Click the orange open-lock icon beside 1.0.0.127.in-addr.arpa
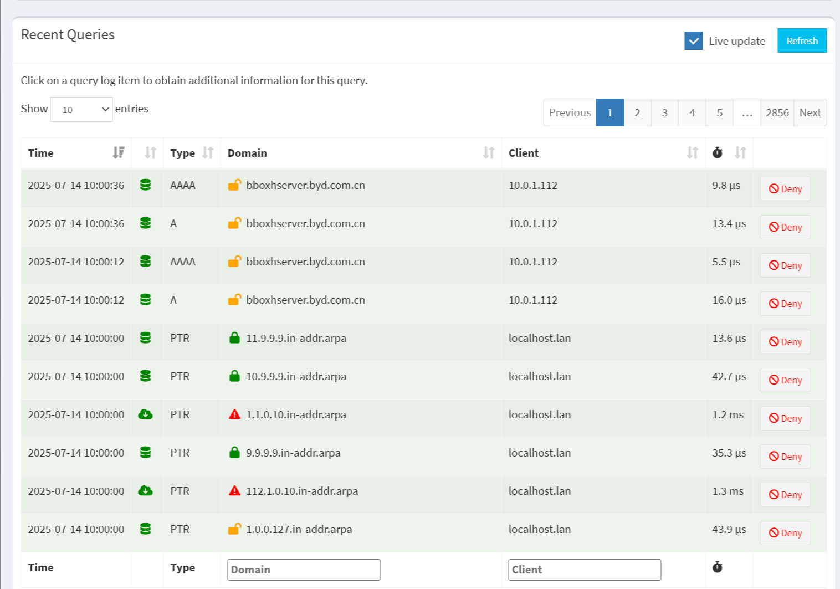The image size is (840, 589). coord(234,529)
